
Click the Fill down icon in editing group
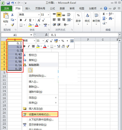point(104,19)
